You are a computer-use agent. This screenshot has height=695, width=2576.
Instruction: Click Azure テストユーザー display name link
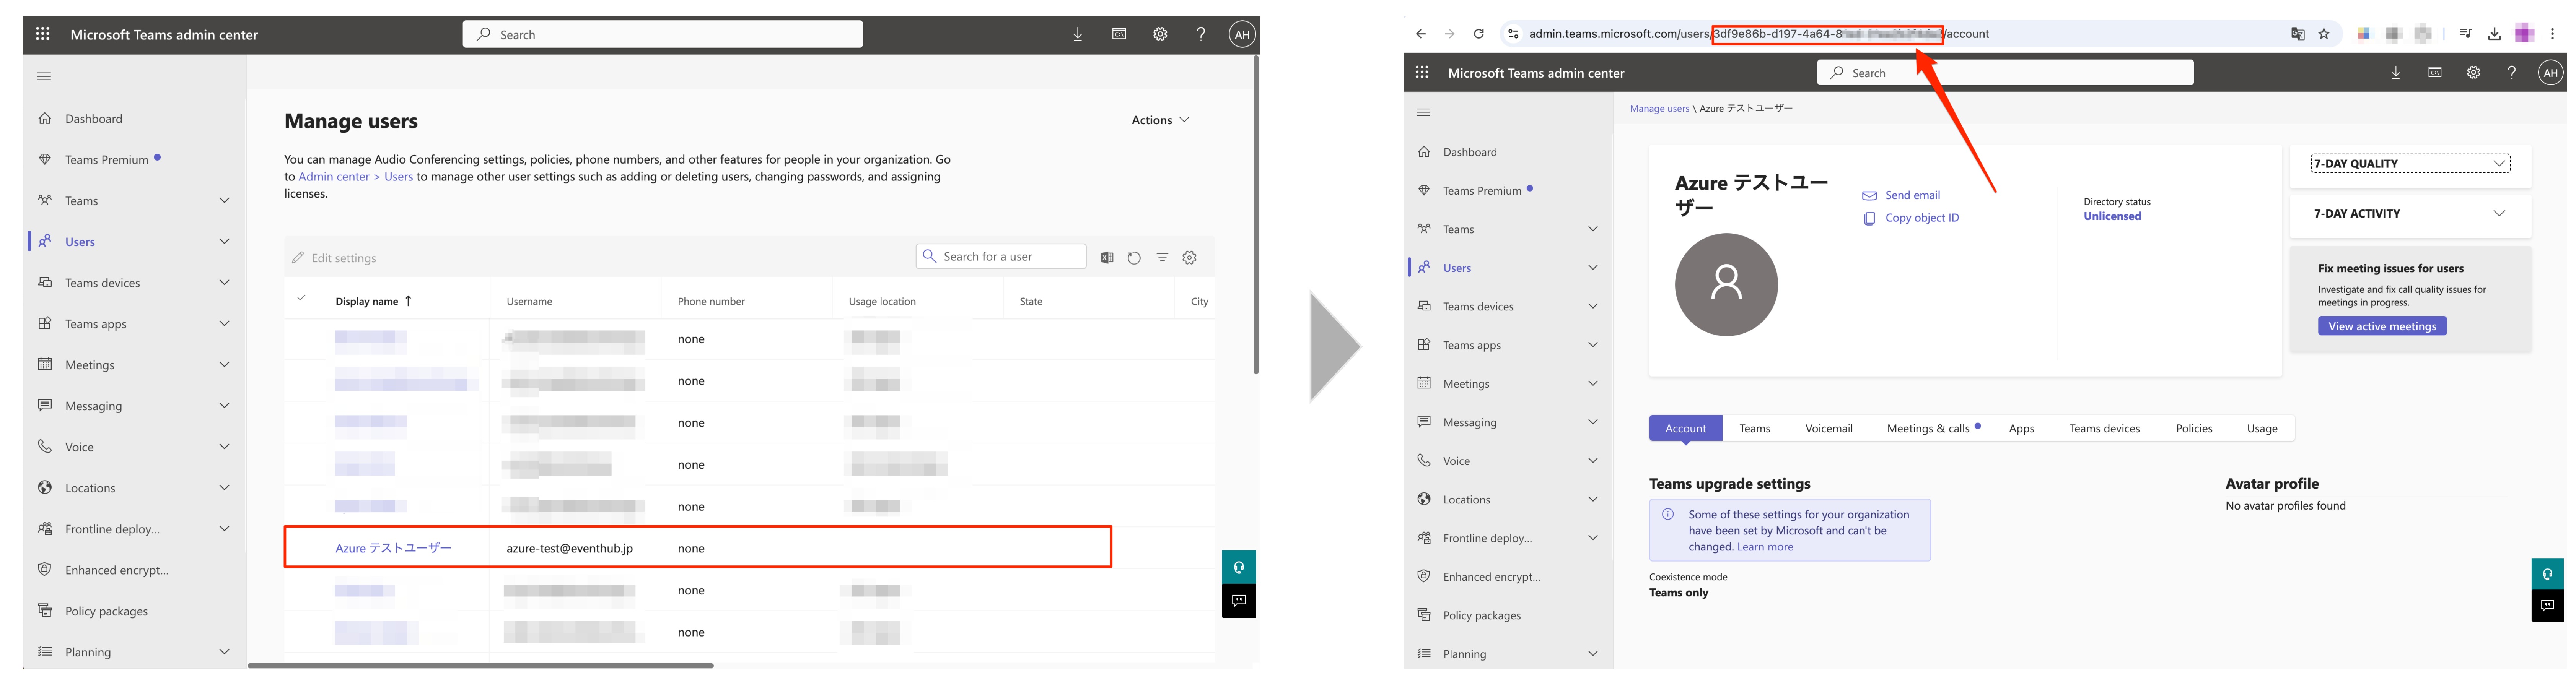(x=393, y=548)
